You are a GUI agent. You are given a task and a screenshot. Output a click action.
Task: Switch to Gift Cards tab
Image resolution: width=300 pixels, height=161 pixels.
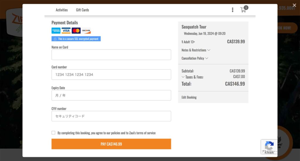tap(82, 10)
